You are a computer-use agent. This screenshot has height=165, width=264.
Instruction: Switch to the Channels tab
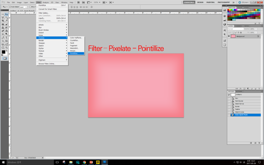[x=239, y=26]
